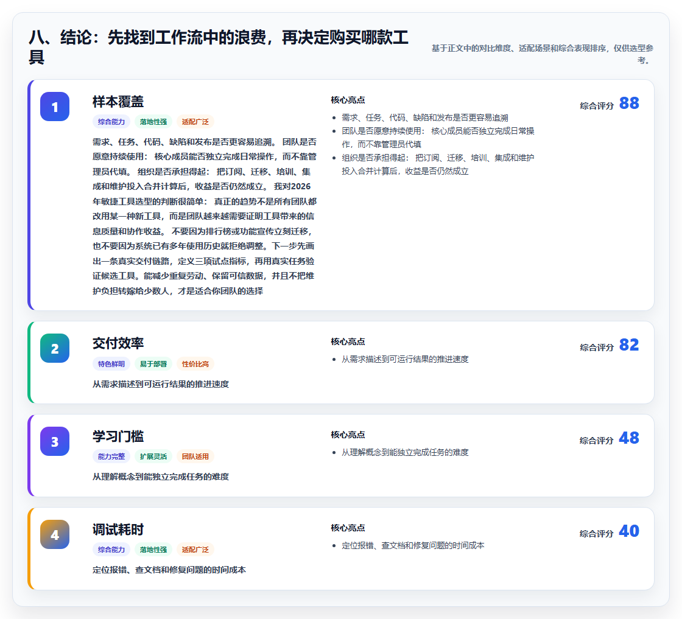Click the page heading 八、结论
Image resolution: width=682 pixels, height=619 pixels.
(219, 47)
